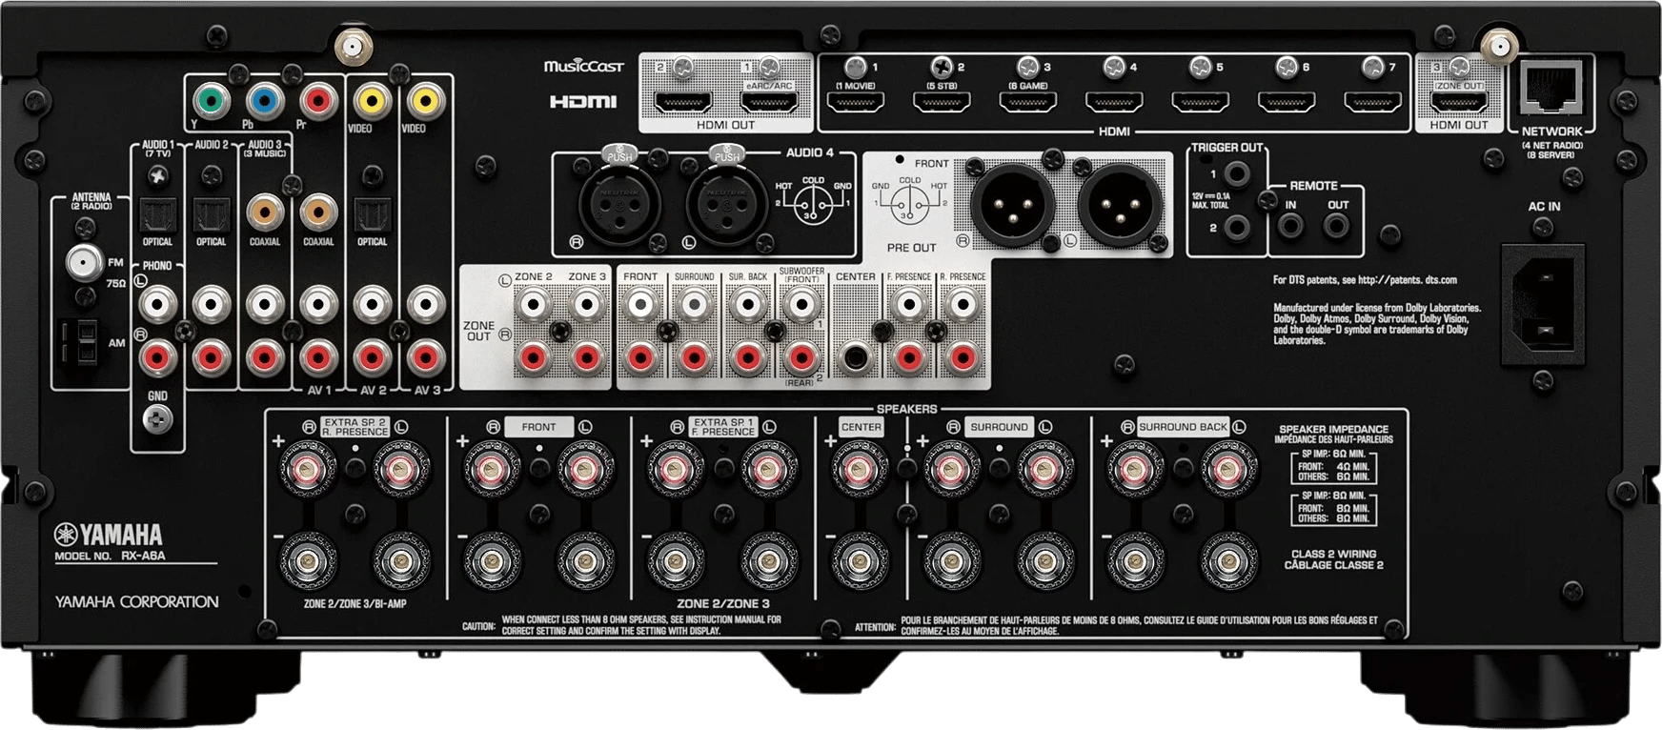
Task: Click HDMI input 2 (STB) port
Action: tap(942, 101)
